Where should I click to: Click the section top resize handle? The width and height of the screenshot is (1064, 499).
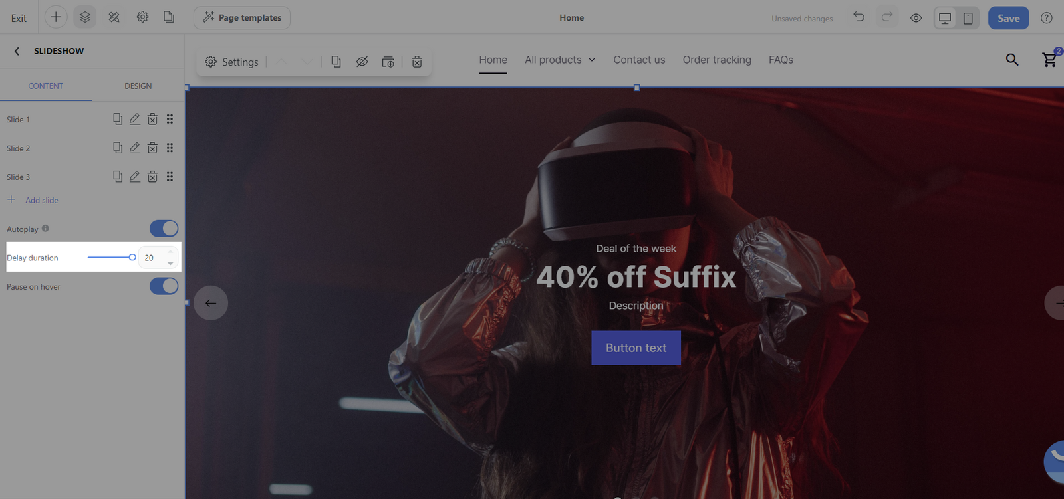(x=637, y=88)
